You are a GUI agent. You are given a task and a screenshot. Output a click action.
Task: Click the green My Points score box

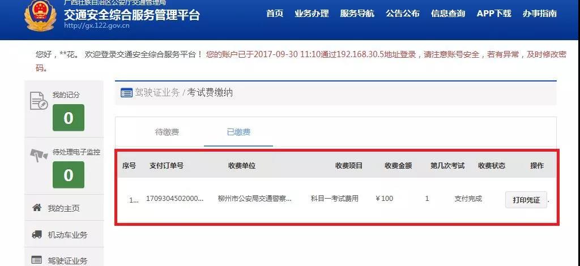(x=69, y=118)
